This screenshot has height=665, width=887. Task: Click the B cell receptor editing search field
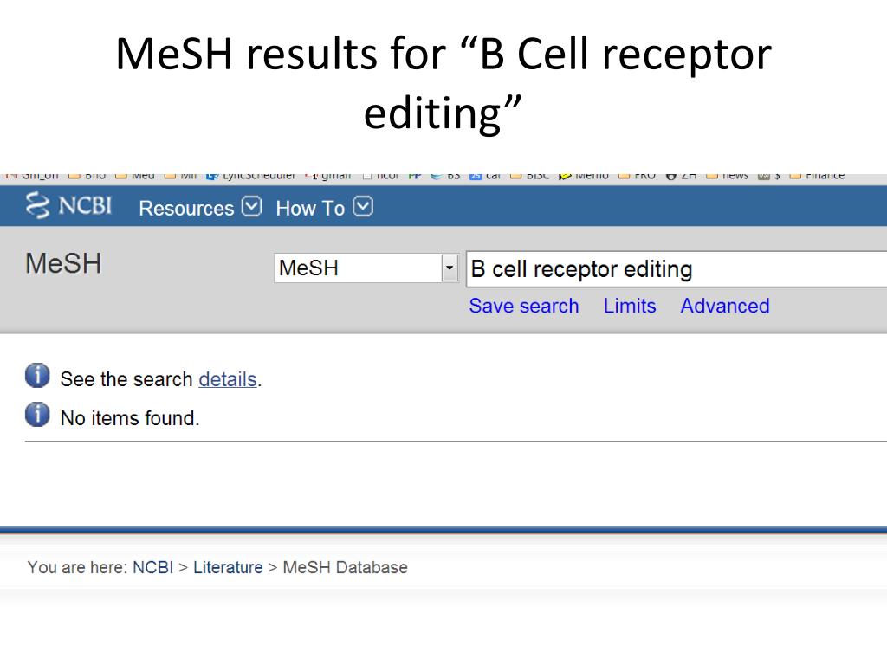[676, 269]
